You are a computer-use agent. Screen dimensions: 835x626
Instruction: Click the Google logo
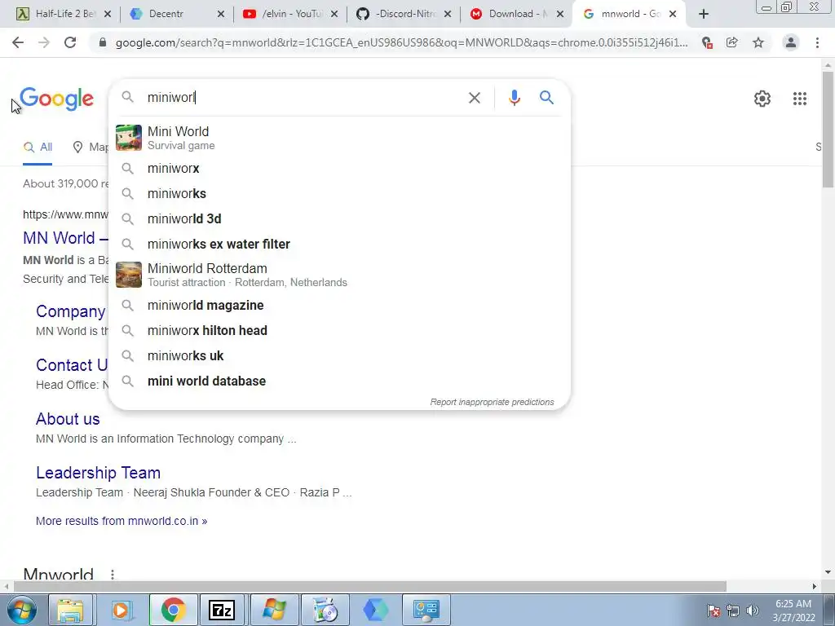(x=56, y=99)
